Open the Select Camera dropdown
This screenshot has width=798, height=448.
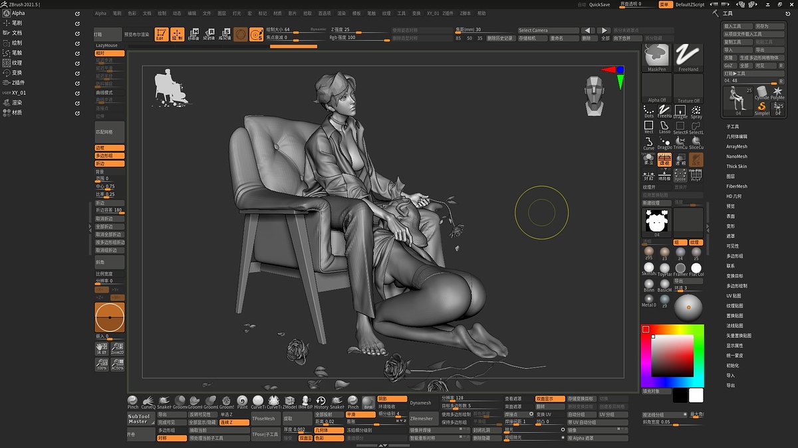click(549, 31)
